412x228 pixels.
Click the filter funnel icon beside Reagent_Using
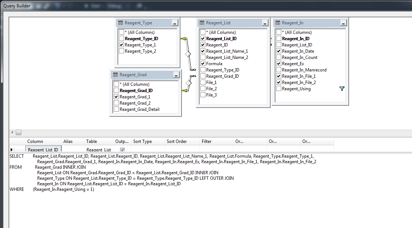[x=342, y=89]
